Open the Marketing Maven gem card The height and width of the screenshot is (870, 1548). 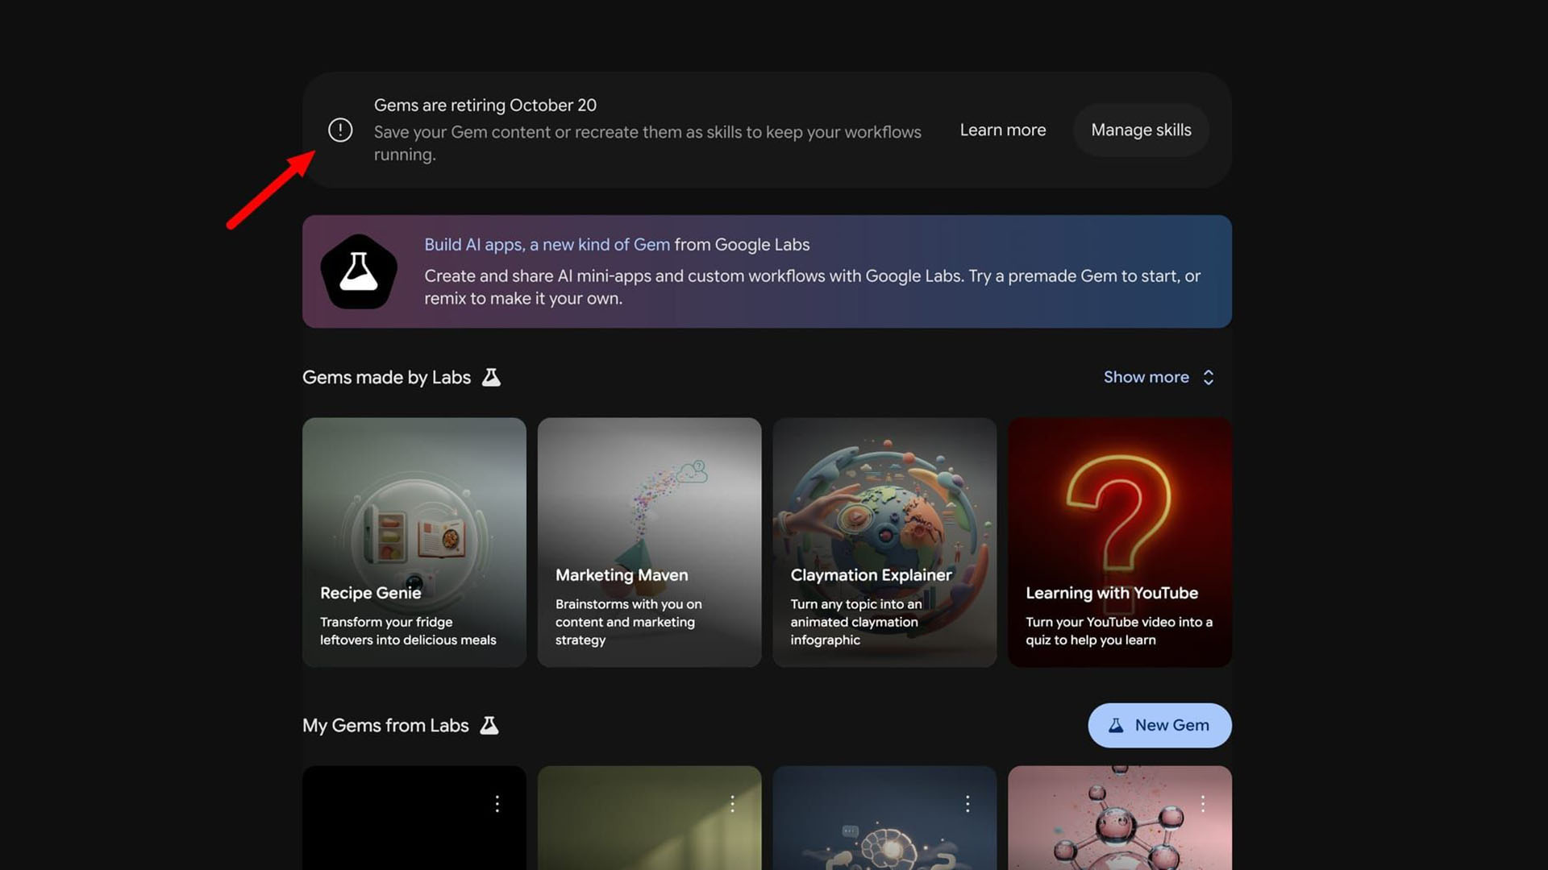point(649,542)
